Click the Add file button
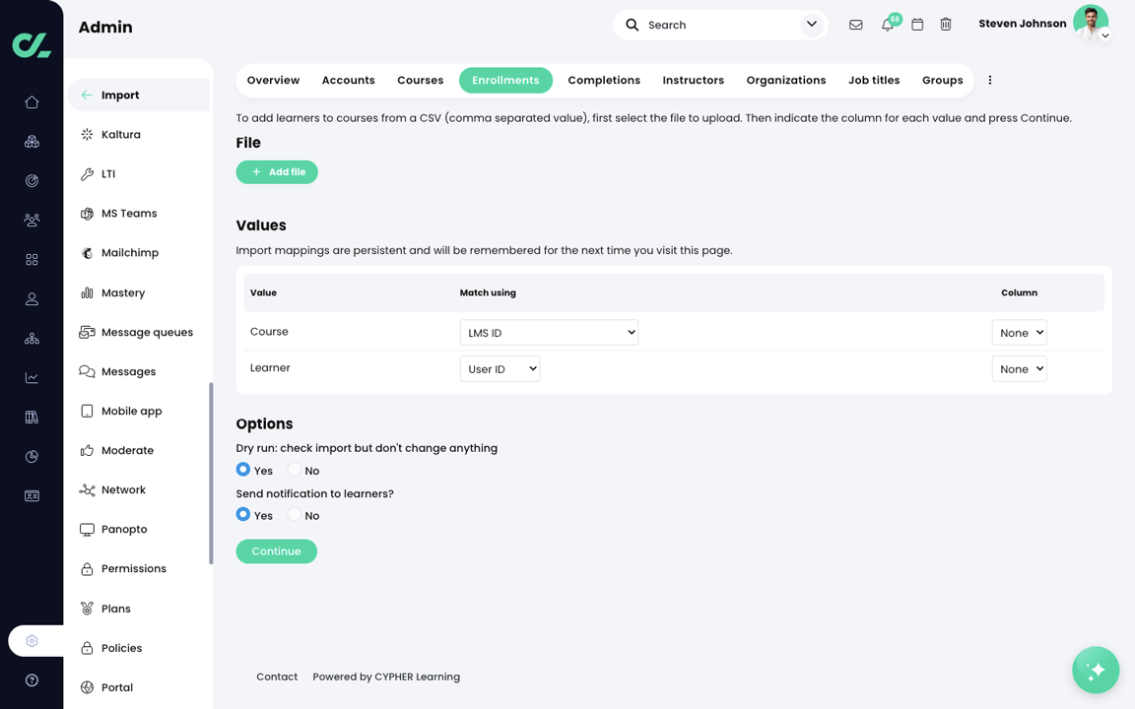Viewport: 1135px width, 709px height. click(x=277, y=171)
